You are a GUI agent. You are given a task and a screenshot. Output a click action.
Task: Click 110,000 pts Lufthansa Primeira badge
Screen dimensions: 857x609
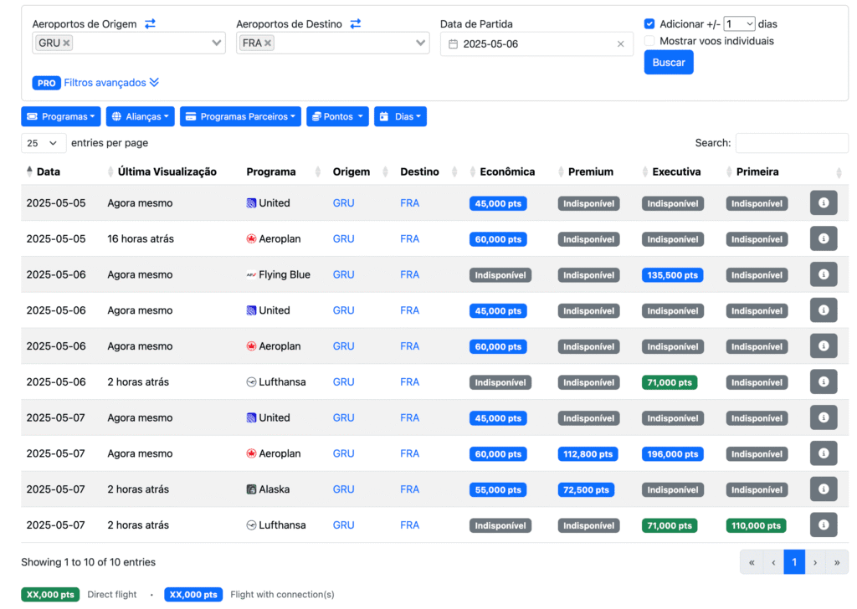pos(756,525)
